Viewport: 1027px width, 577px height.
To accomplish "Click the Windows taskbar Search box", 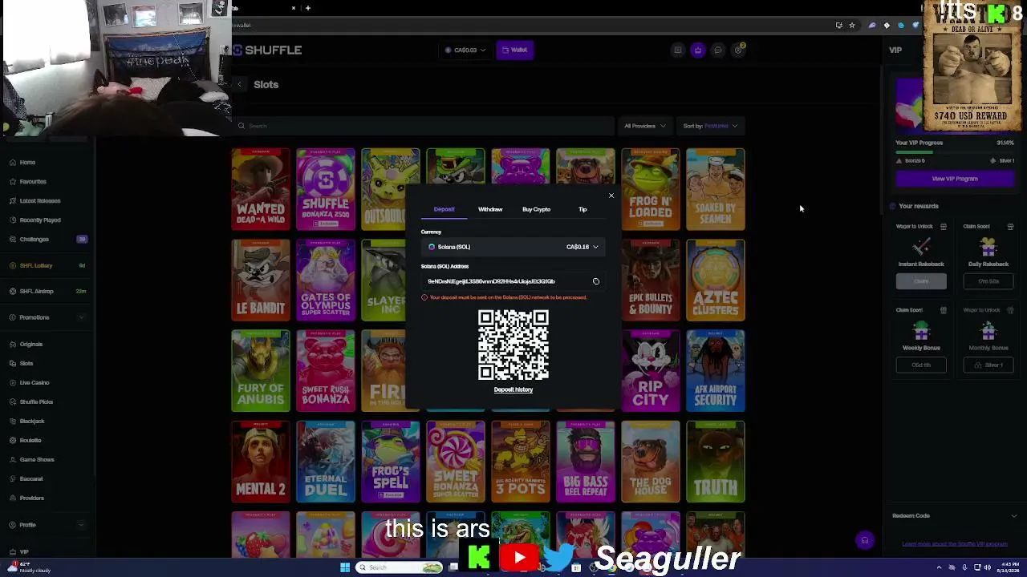I will click(x=400, y=567).
